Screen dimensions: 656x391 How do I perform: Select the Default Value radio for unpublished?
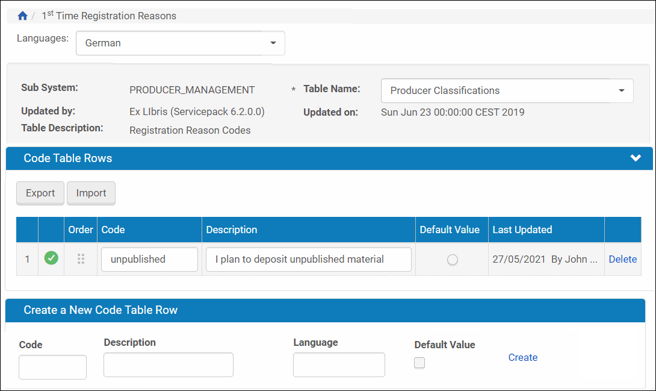[452, 260]
